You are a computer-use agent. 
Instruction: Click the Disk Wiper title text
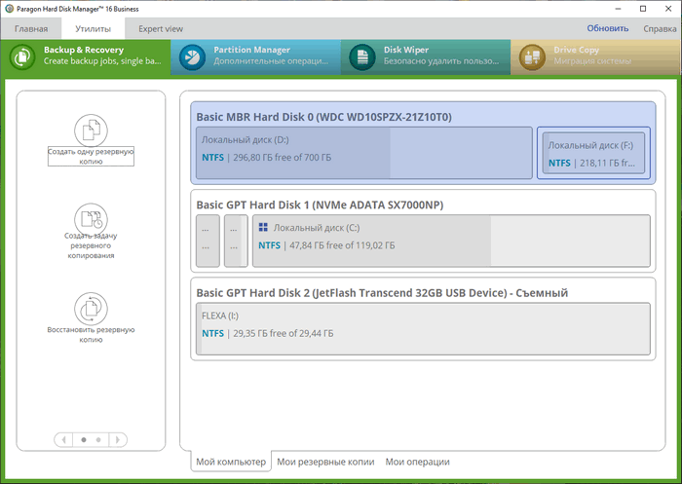[x=406, y=50]
